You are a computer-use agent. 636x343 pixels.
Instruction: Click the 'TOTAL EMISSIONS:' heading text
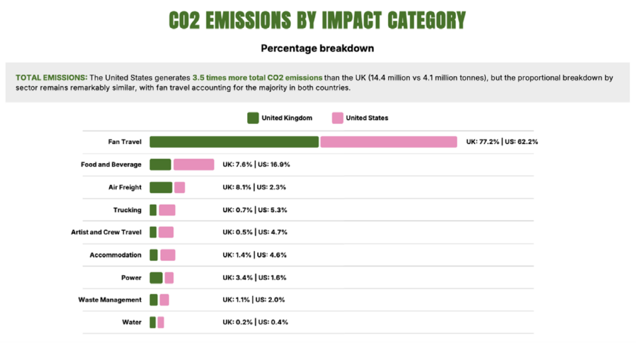[x=51, y=78]
